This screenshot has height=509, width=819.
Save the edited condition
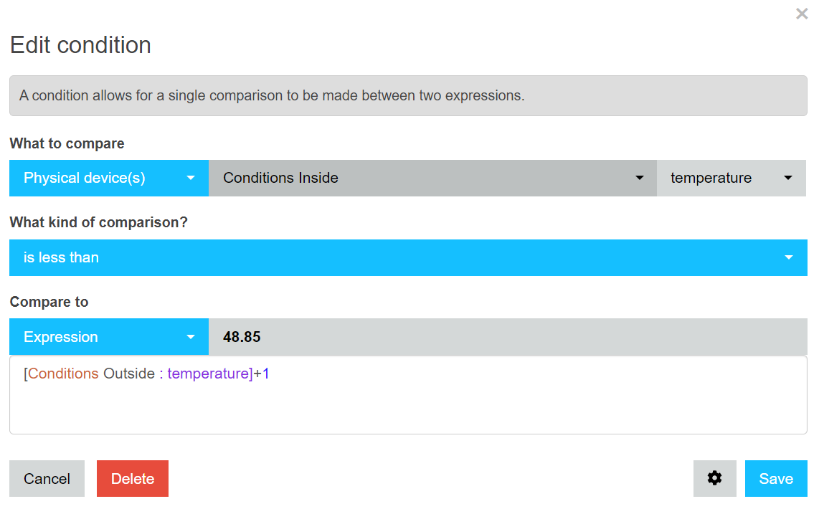tap(775, 478)
